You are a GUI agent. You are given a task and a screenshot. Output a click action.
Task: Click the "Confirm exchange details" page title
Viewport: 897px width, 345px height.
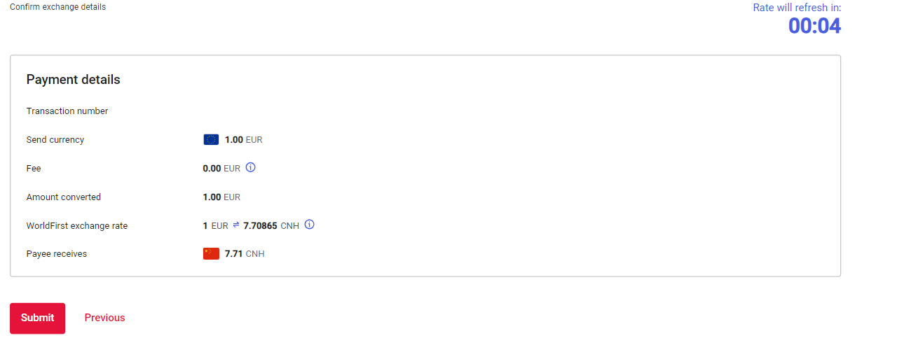57,7
